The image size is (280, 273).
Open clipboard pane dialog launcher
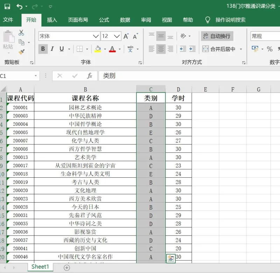click(x=32, y=63)
